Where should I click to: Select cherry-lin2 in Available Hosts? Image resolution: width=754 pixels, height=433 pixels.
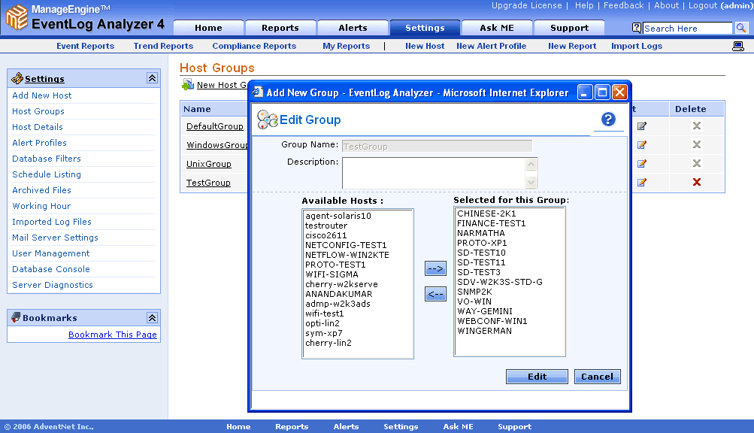pyautogui.click(x=329, y=343)
